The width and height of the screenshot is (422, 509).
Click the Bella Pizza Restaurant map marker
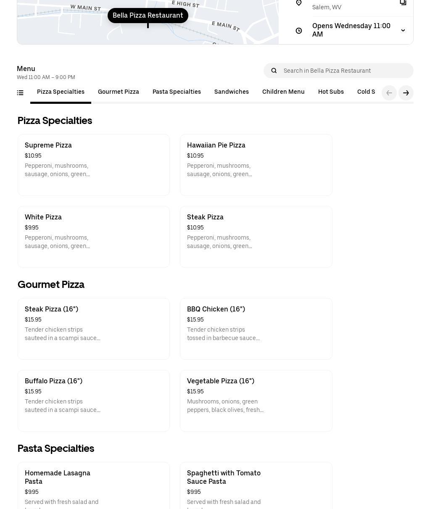pyautogui.click(x=148, y=16)
